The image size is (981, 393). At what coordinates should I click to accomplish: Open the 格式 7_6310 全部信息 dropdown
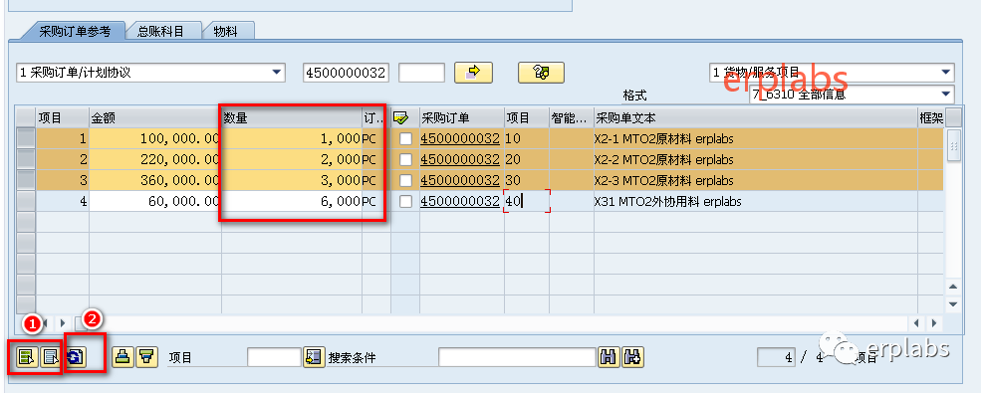(852, 95)
